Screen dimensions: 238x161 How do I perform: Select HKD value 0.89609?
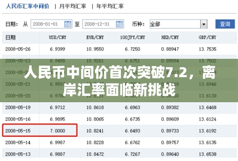point(170,119)
